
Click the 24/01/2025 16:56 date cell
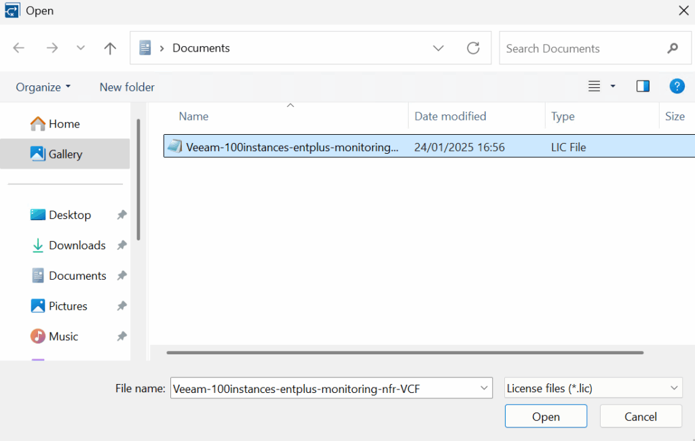(459, 147)
